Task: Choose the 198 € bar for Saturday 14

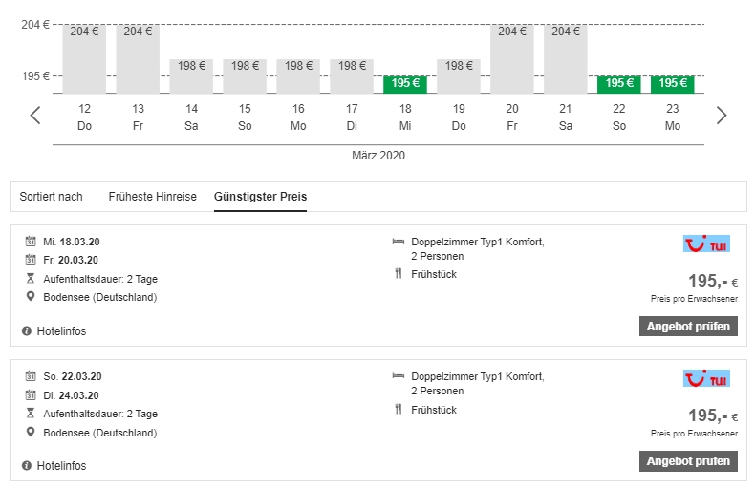Action: (191, 75)
